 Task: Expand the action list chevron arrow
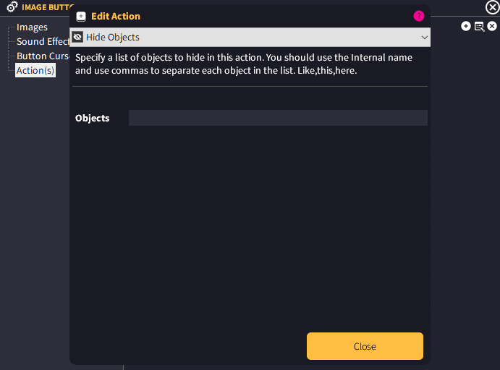click(x=425, y=38)
